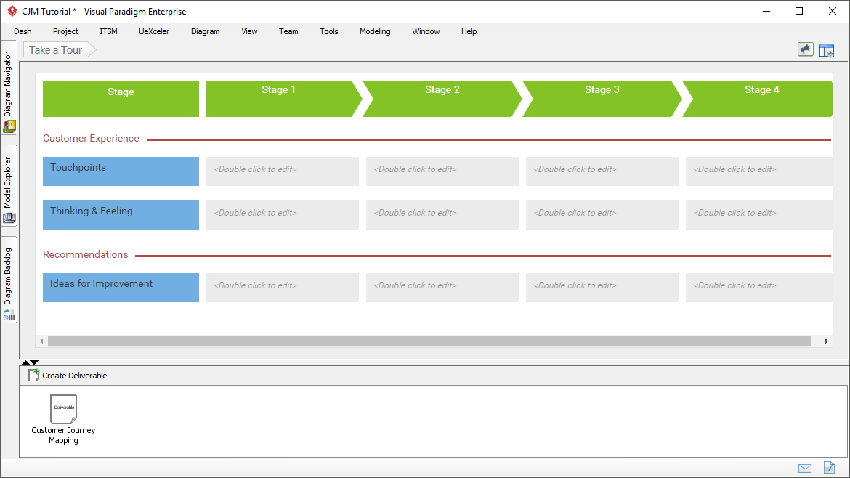Select the Stage 2 arrow

pyautogui.click(x=442, y=99)
